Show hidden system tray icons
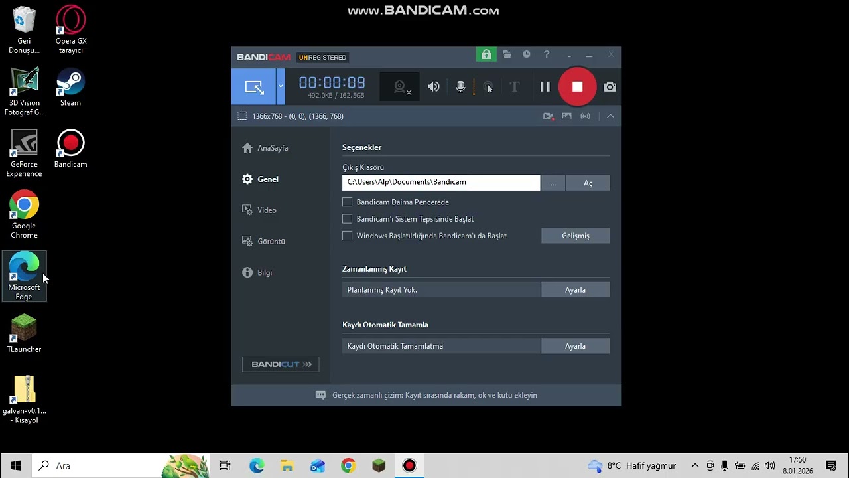This screenshot has width=849, height=478. tap(695, 466)
